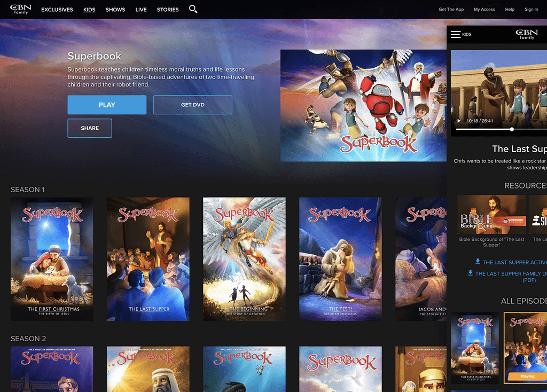Screen dimensions: 547x392
Task: Open The First Christmas episode poster in Season 1
Action: click(x=52, y=259)
